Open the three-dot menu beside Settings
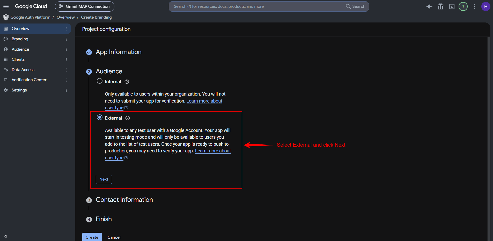 point(66,90)
